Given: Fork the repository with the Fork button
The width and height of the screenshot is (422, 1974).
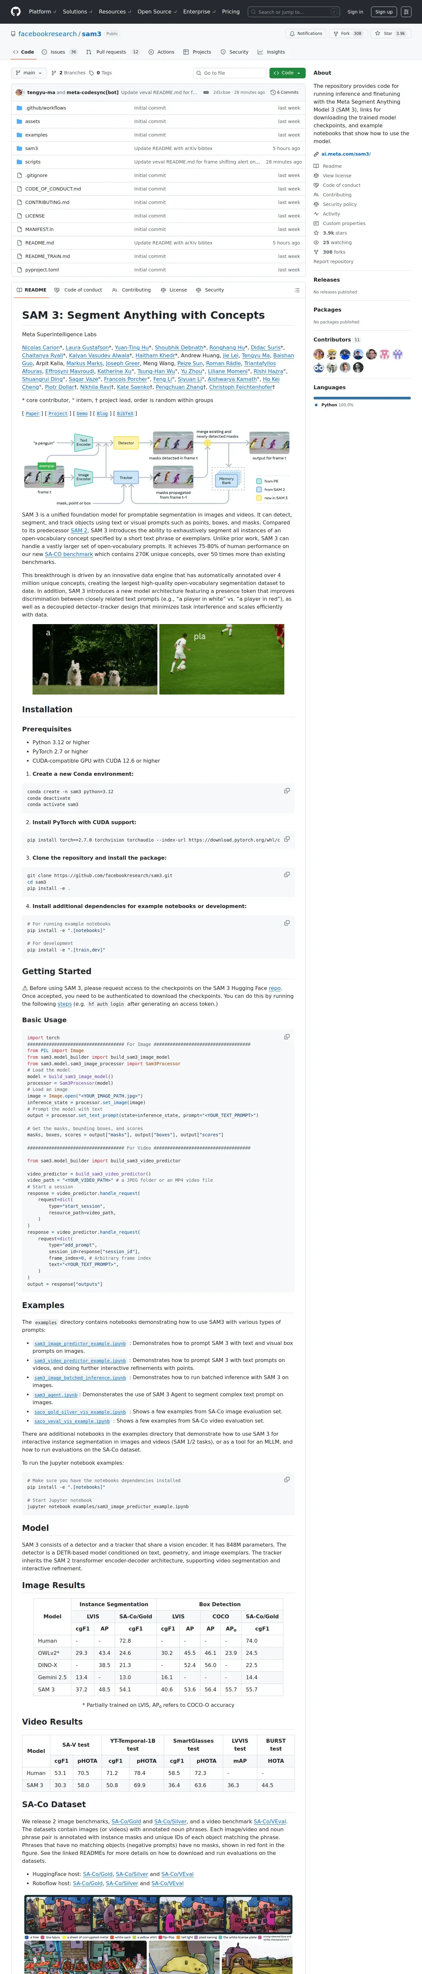Looking at the screenshot, I should tap(348, 34).
